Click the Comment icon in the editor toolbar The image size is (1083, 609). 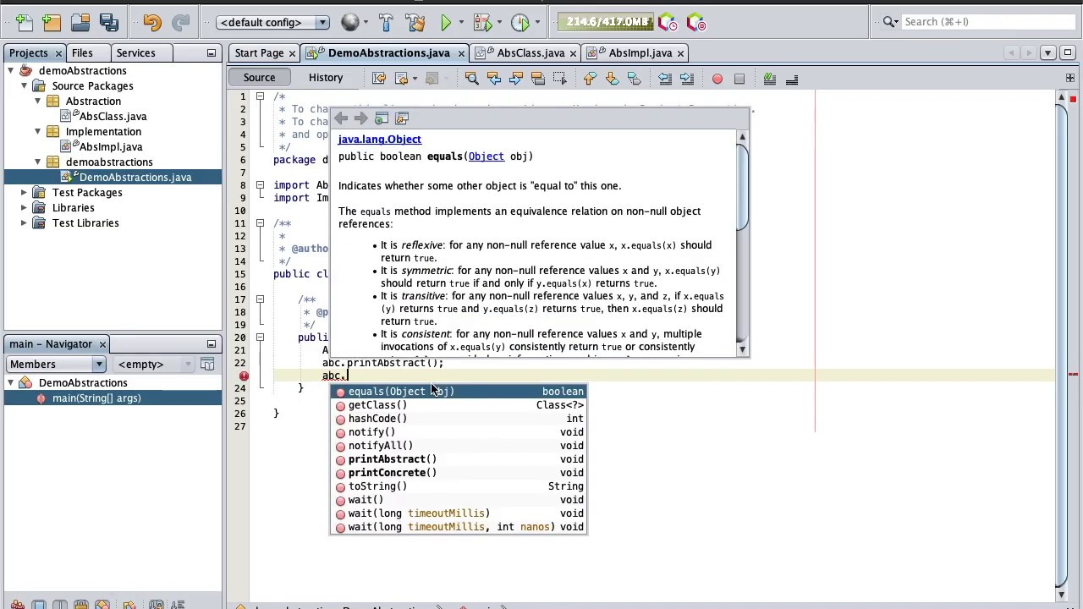pyautogui.click(x=770, y=79)
